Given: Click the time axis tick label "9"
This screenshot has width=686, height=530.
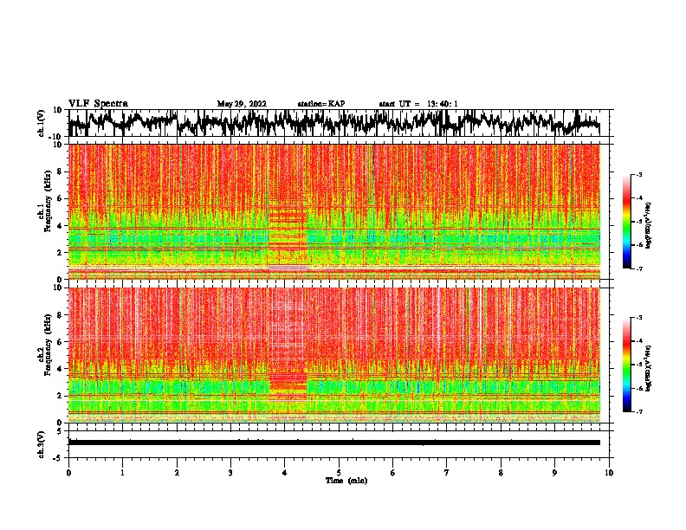Looking at the screenshot, I should point(554,473).
